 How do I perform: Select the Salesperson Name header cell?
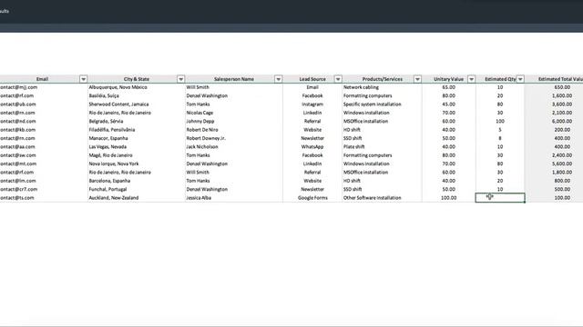coord(234,79)
